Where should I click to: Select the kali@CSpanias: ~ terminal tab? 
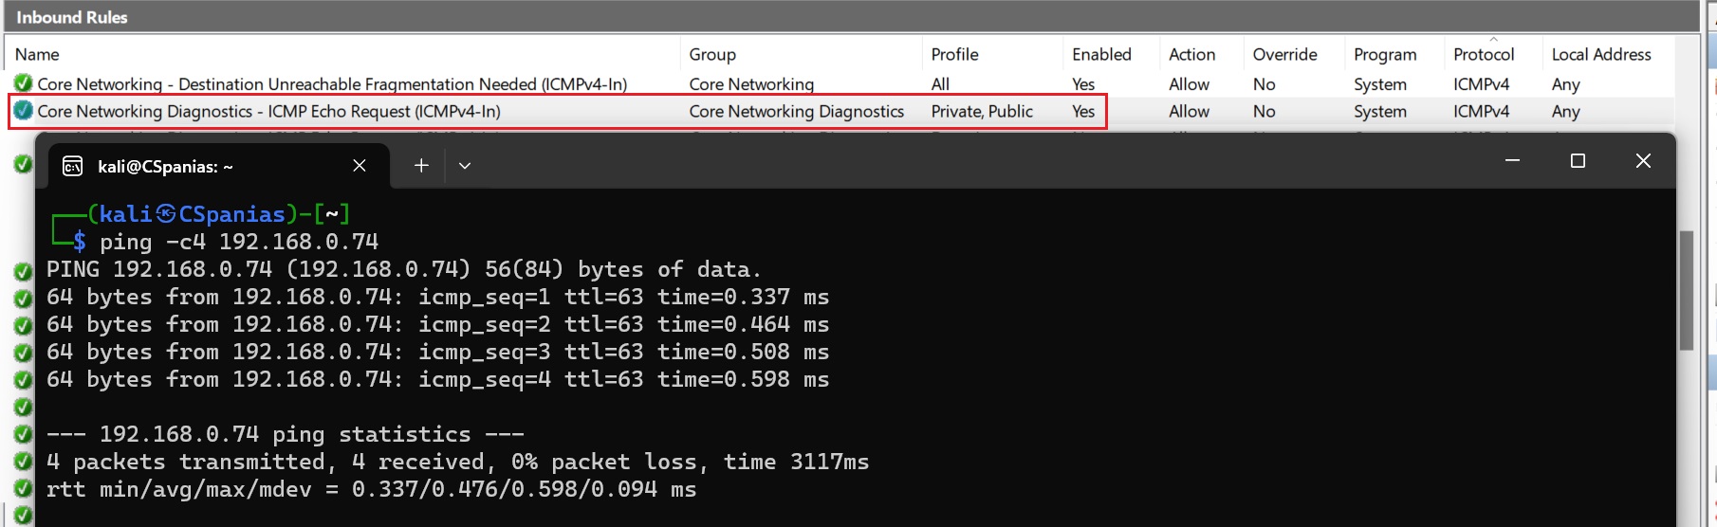tap(219, 166)
